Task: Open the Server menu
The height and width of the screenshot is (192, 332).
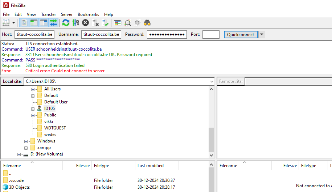Action: click(x=67, y=14)
